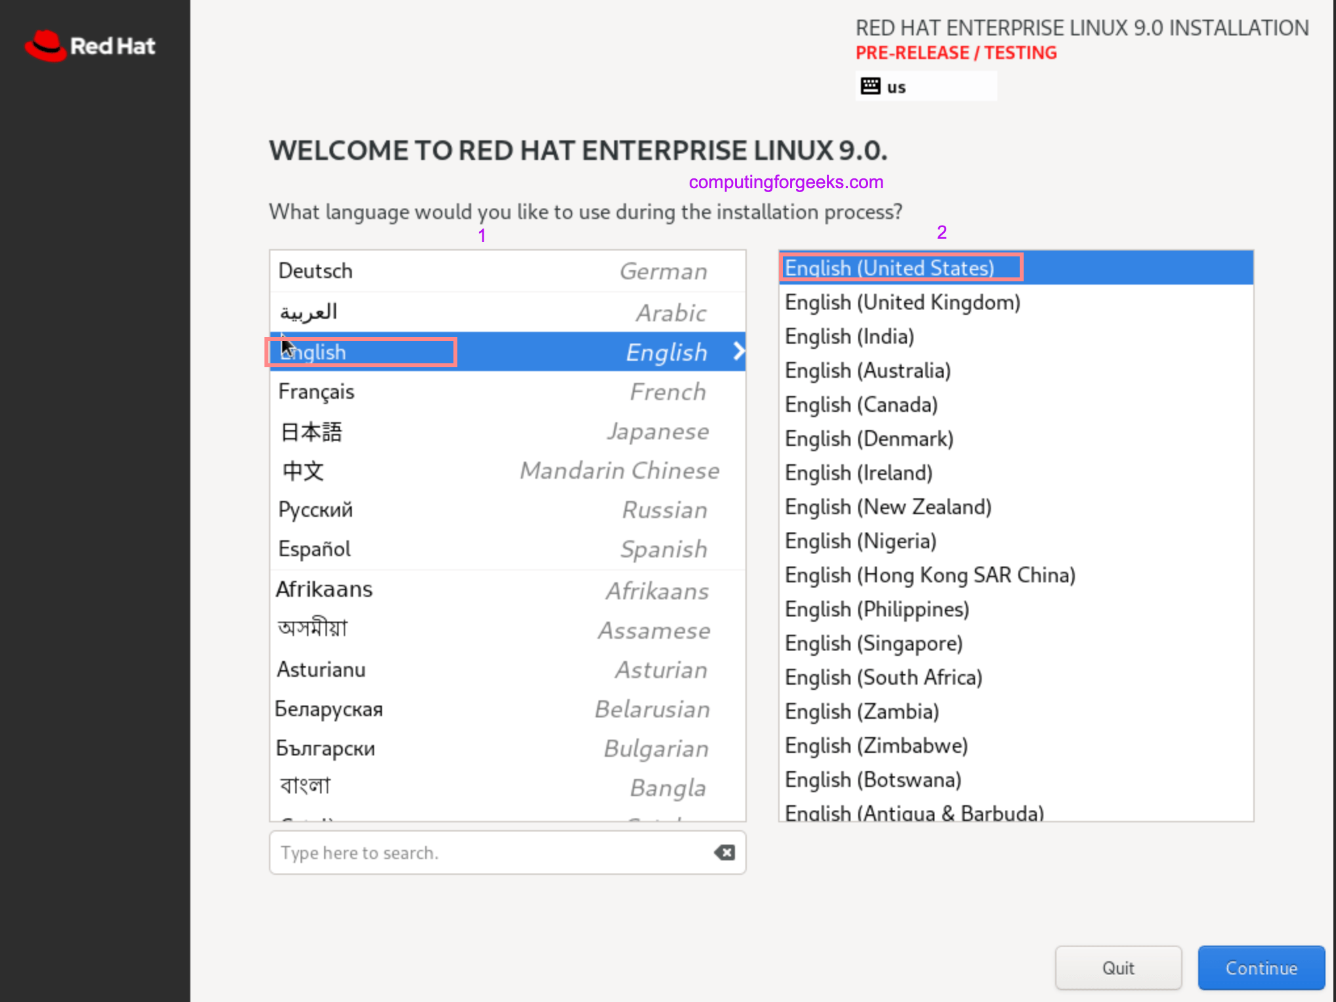
Task: Choose English (Zambia) locale
Action: click(x=1016, y=711)
